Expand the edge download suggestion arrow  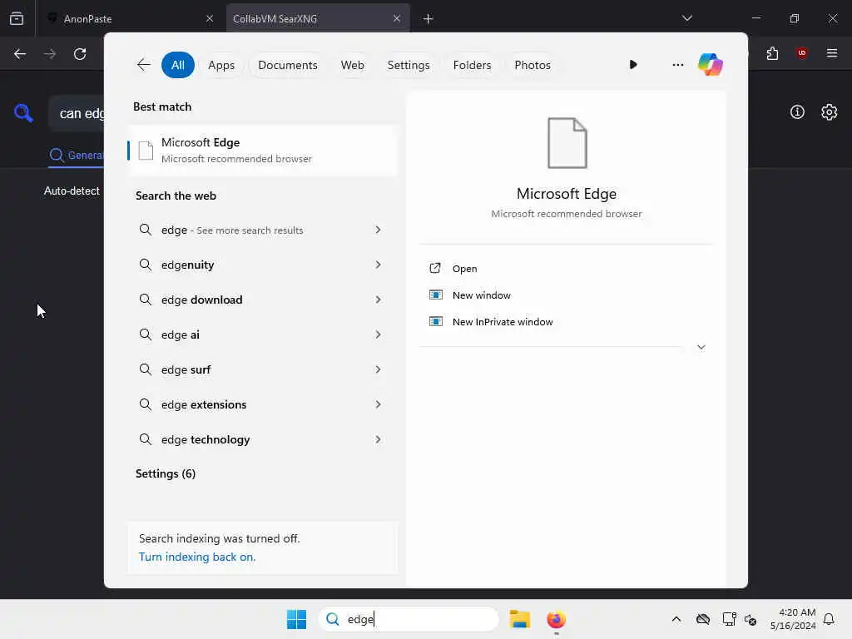coord(378,300)
